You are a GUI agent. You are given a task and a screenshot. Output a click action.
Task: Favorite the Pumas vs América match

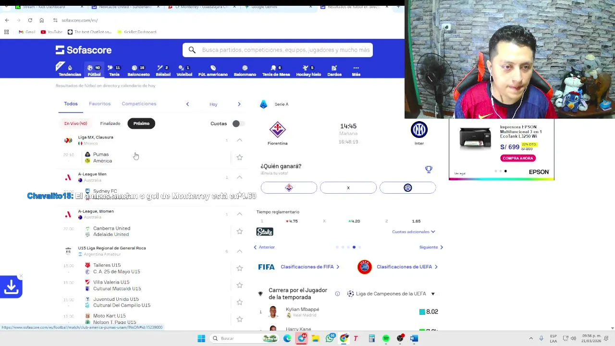(240, 157)
